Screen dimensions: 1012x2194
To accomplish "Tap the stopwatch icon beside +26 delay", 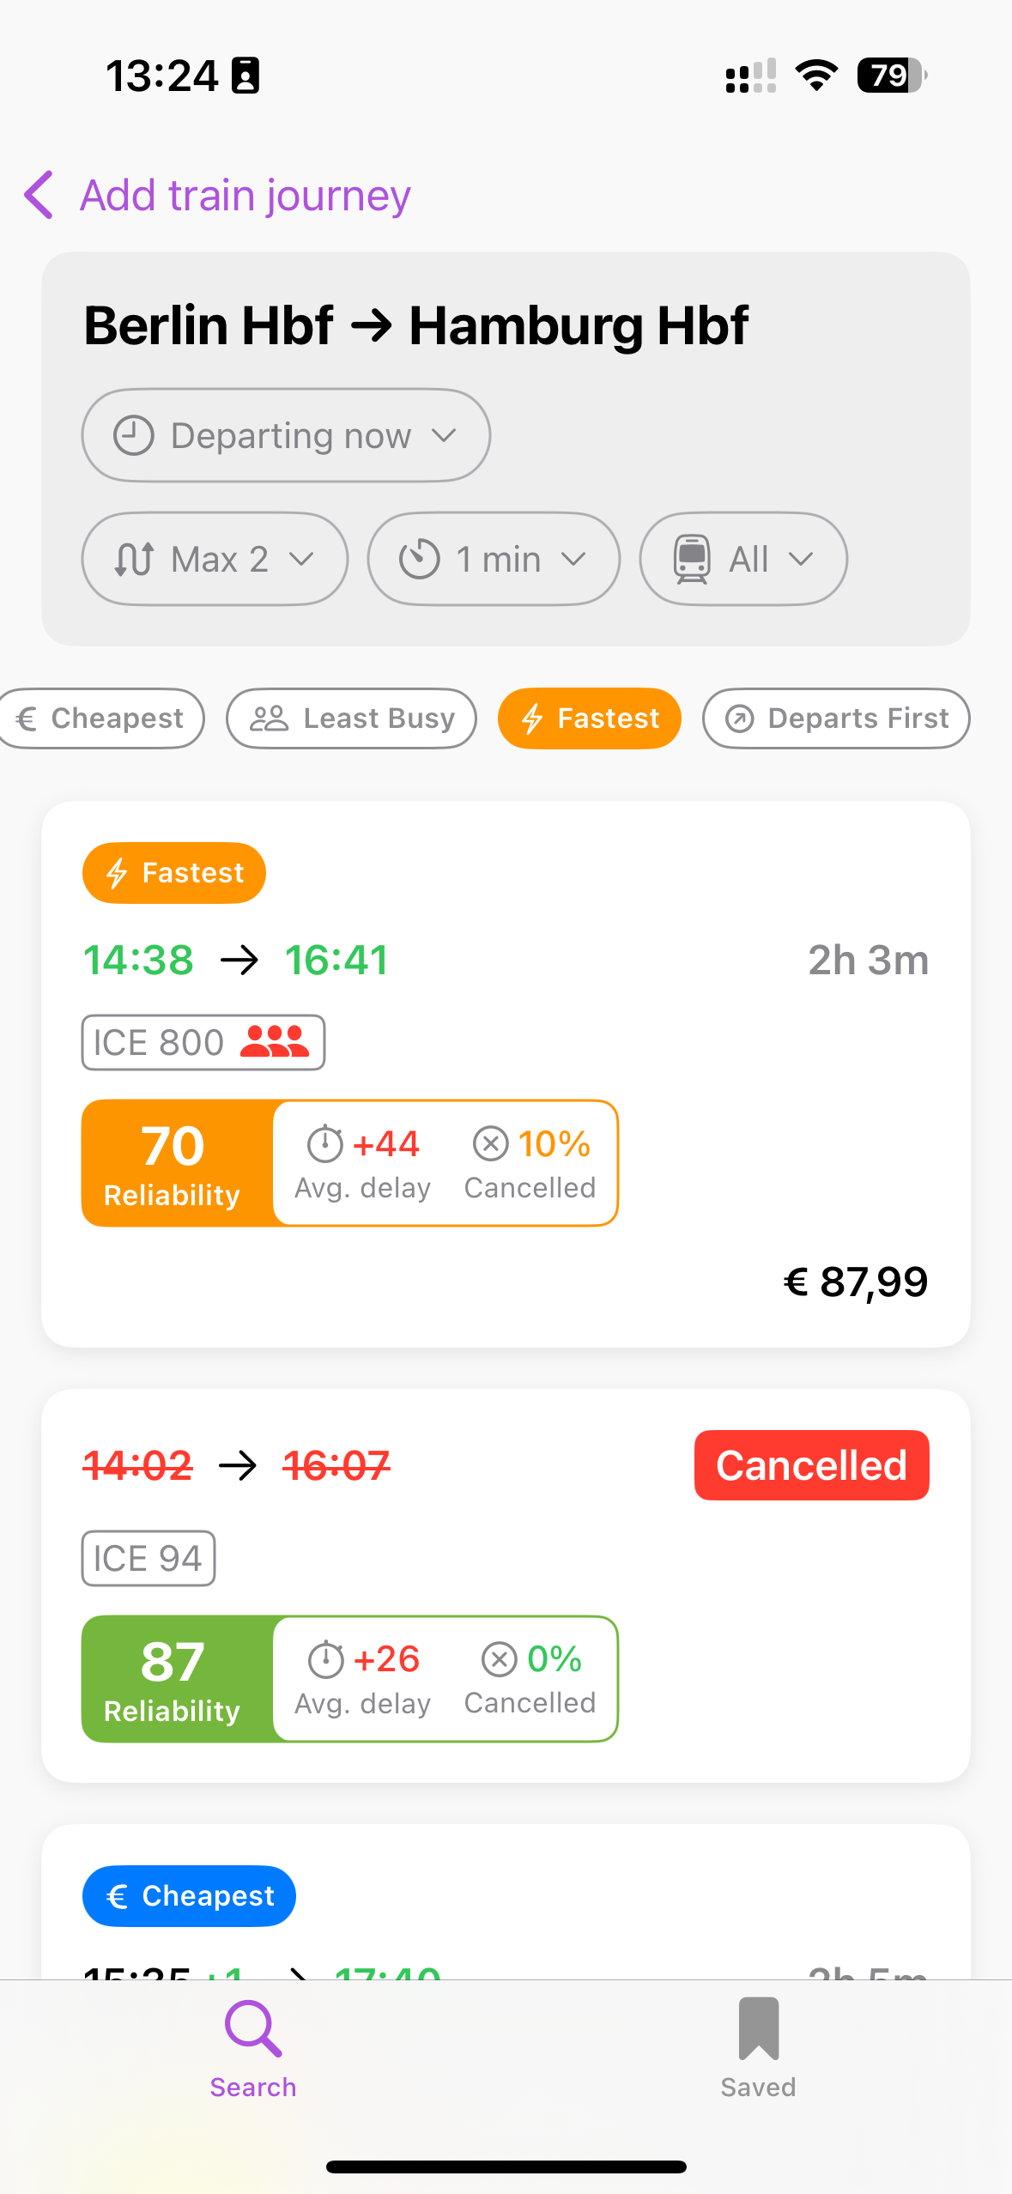I will (x=326, y=1659).
